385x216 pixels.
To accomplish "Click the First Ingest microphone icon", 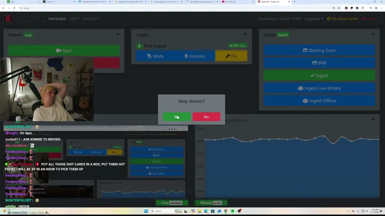I will (x=139, y=46).
